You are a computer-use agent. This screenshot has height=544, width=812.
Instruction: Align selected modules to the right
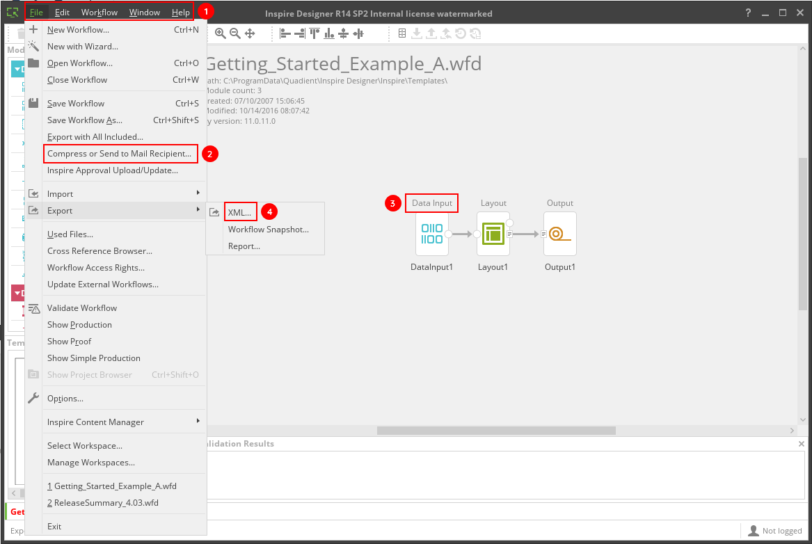coord(299,33)
